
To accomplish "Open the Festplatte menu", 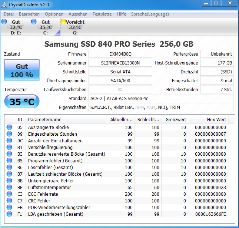I will (102, 14).
